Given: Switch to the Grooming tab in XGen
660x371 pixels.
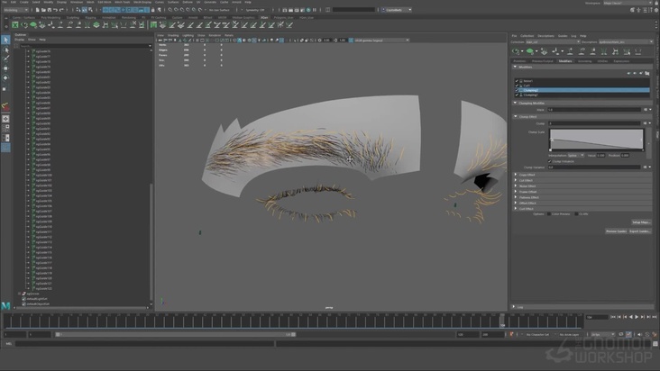Looking at the screenshot, I should click(x=584, y=61).
